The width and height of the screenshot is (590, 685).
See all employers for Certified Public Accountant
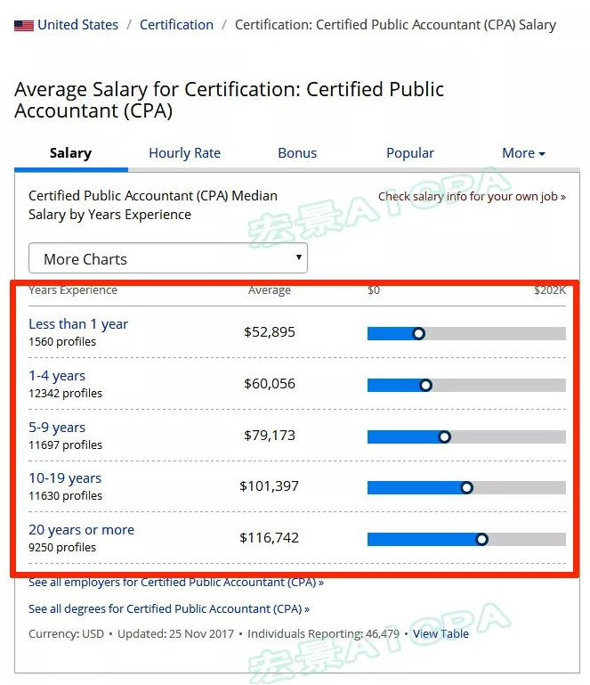(x=176, y=583)
